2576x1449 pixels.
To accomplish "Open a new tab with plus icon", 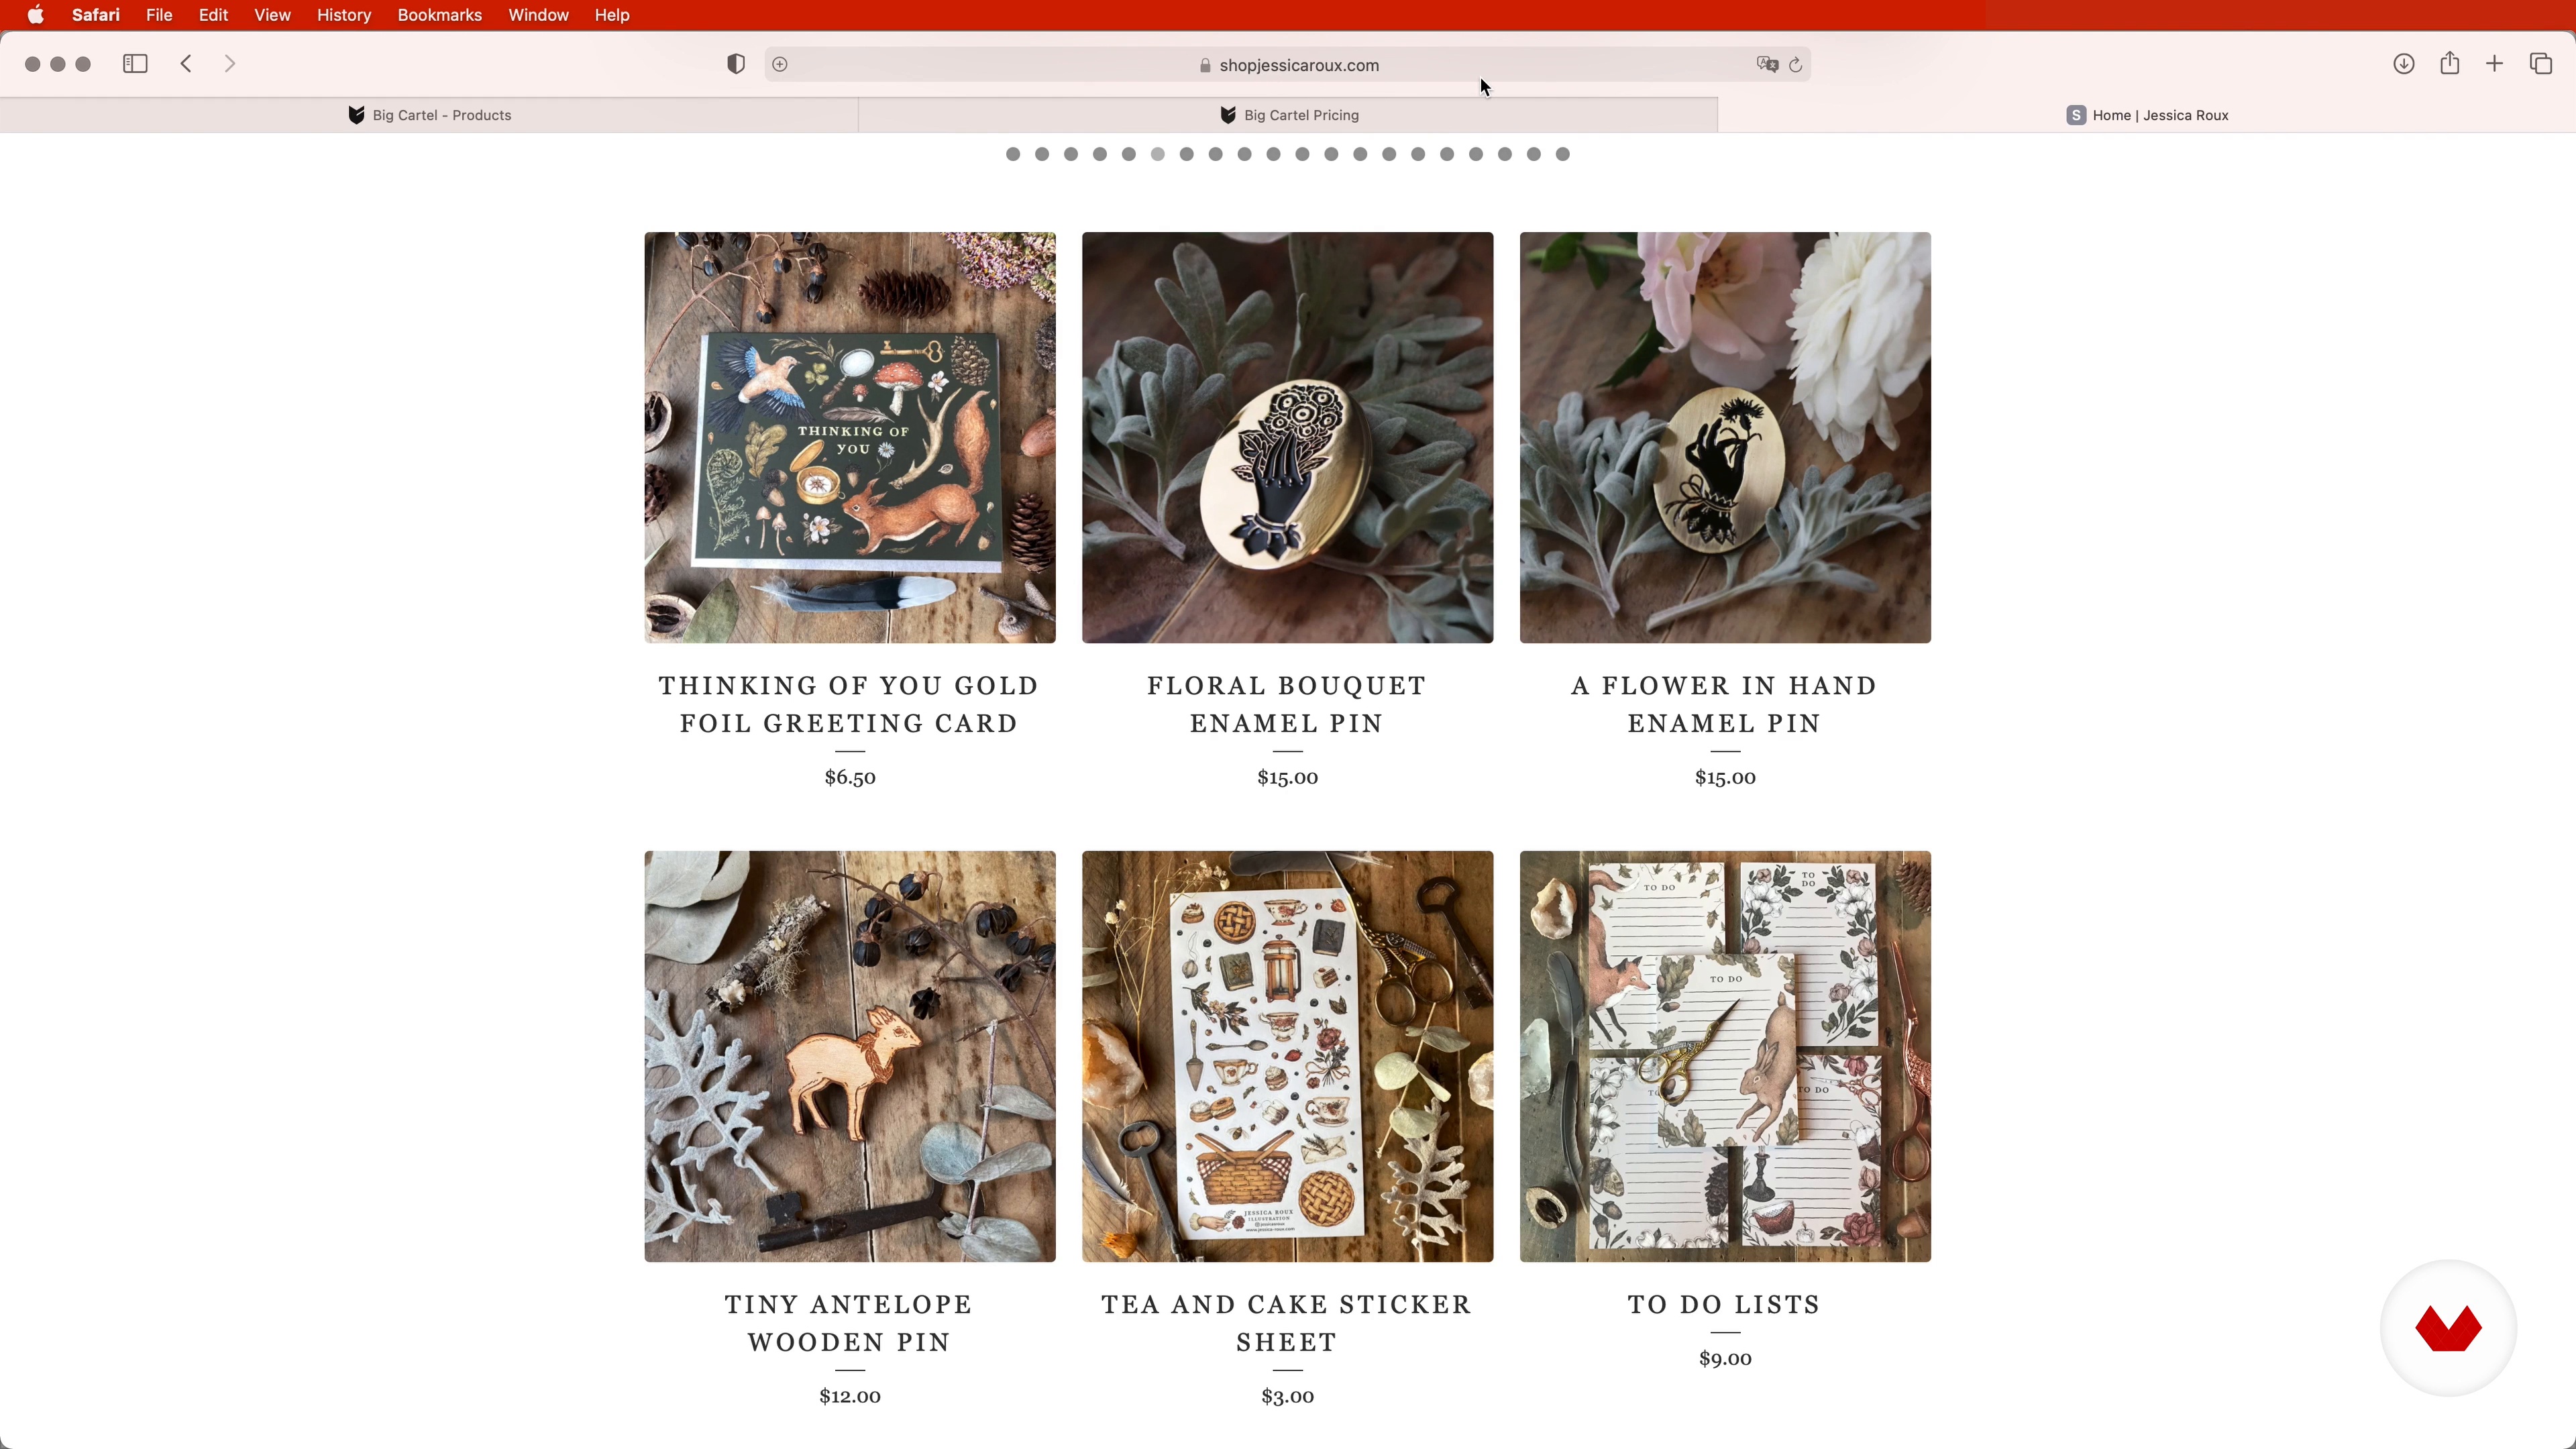I will 2494,64.
